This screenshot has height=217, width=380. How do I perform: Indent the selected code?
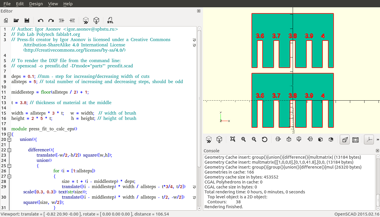pyautogui.click(x=72, y=20)
